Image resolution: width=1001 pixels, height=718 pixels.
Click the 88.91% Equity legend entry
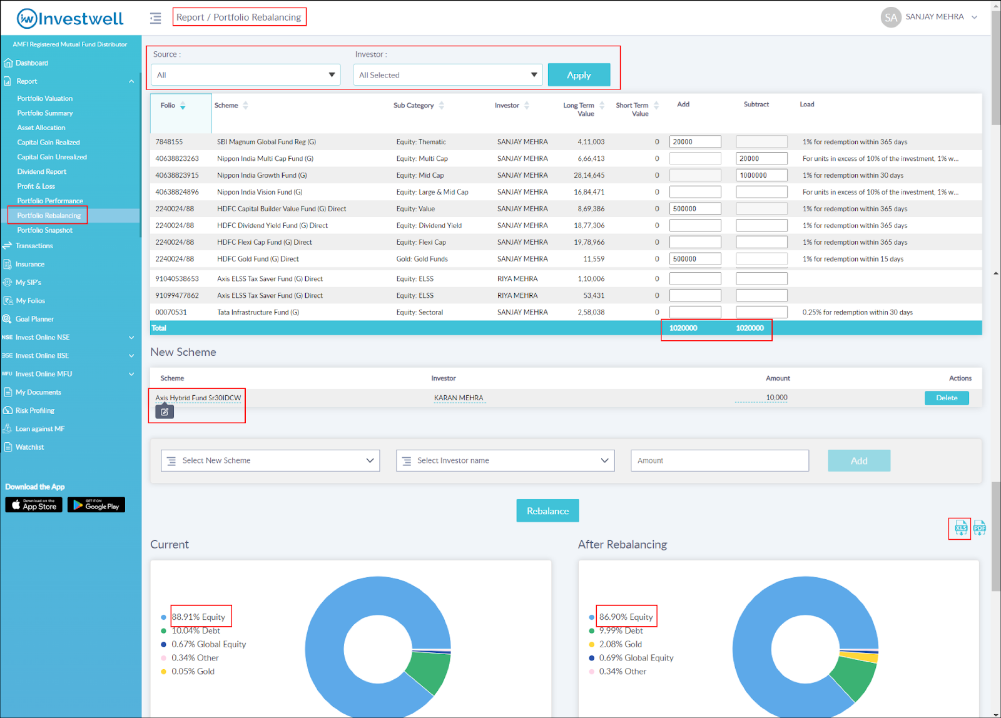coord(198,617)
